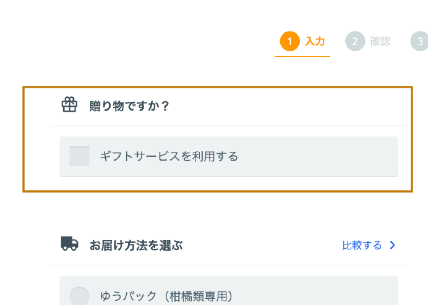
Task: Select the ゆうパック（柑橘類専用） radio button
Action: (79, 296)
